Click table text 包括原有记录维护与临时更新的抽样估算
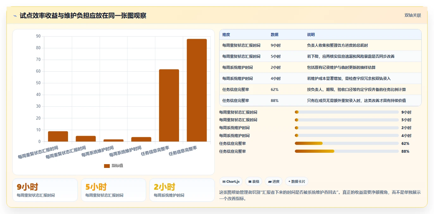Screen dimensions: 434x214 pos(341,68)
